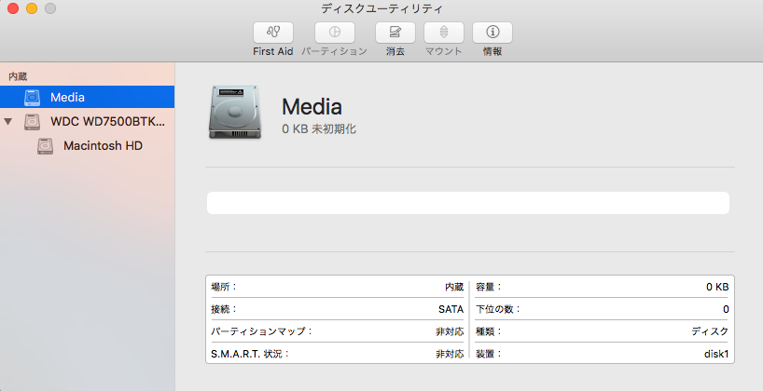
Task: Click the パーティション toolbar icon
Action: 334,32
